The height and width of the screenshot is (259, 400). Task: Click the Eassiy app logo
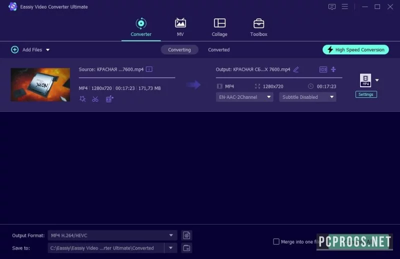tap(12, 6)
